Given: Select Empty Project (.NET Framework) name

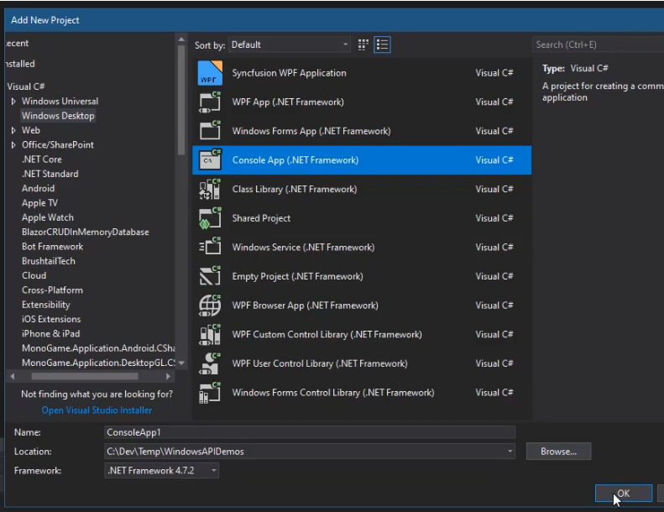Looking at the screenshot, I should point(297,276).
